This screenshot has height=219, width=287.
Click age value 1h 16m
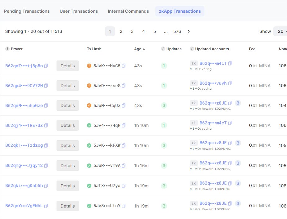point(141,166)
